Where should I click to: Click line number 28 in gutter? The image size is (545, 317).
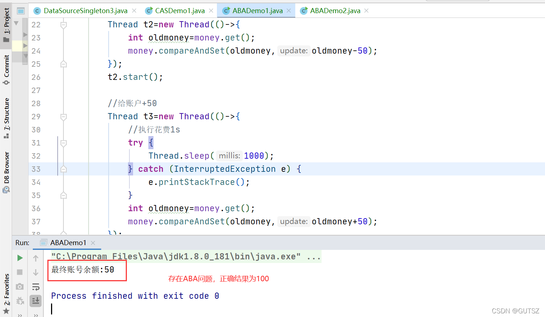point(36,104)
